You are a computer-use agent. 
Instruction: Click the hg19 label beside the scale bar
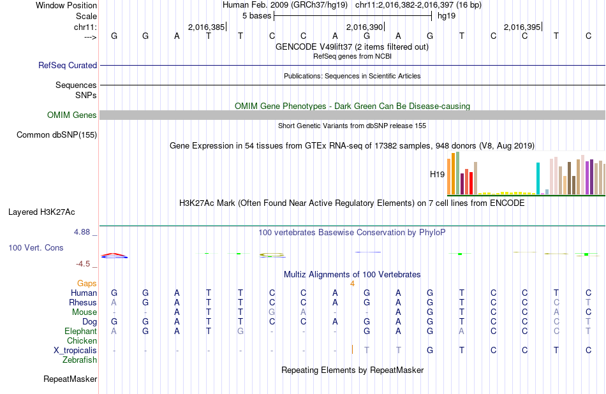(447, 16)
